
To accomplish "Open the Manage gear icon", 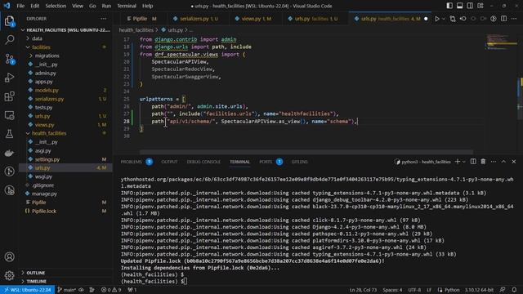I will click(9, 275).
